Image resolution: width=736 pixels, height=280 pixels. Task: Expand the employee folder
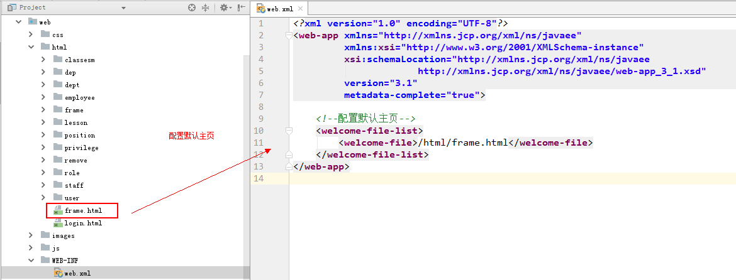[x=43, y=97]
